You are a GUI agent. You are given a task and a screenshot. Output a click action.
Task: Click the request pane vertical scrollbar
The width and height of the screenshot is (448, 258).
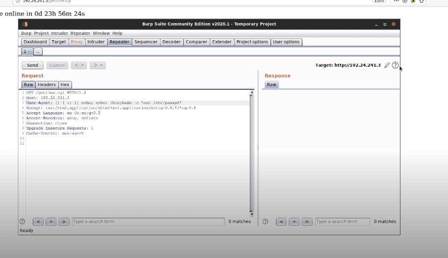(252, 152)
